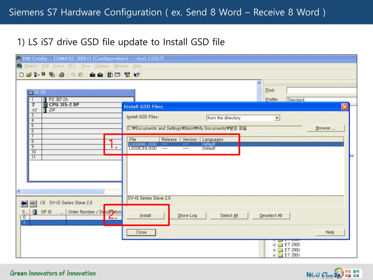Click the back arrow in slave detail pane
Image resolution: width=373 pixels, height=280 pixels.
24,203
